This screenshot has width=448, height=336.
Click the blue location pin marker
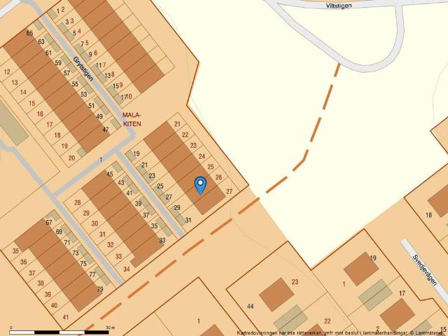[x=200, y=185]
